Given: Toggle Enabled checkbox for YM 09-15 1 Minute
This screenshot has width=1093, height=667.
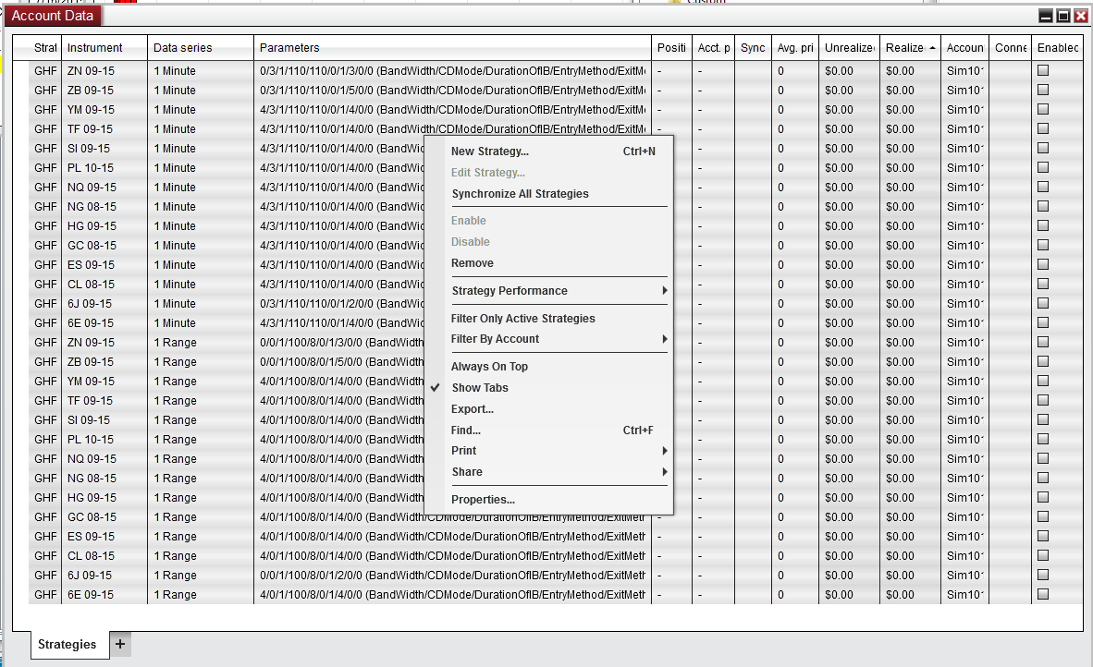Looking at the screenshot, I should [x=1043, y=109].
